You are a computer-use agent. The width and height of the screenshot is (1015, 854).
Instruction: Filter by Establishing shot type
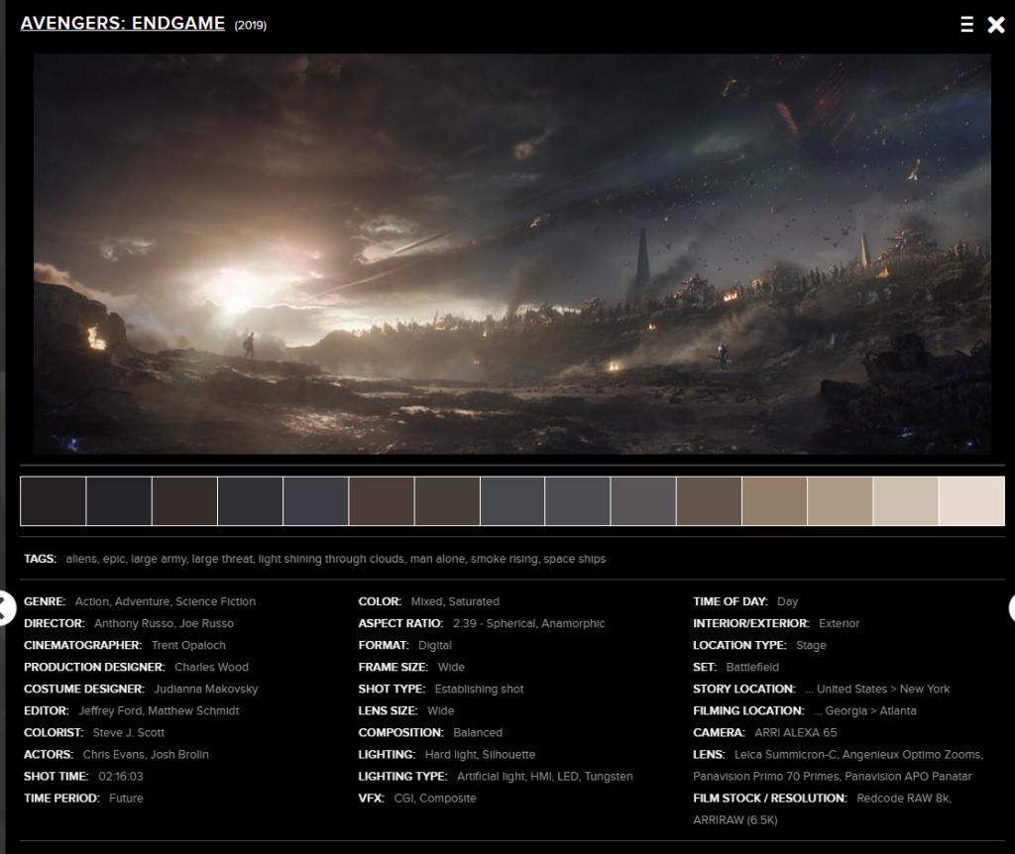pyautogui.click(x=479, y=689)
